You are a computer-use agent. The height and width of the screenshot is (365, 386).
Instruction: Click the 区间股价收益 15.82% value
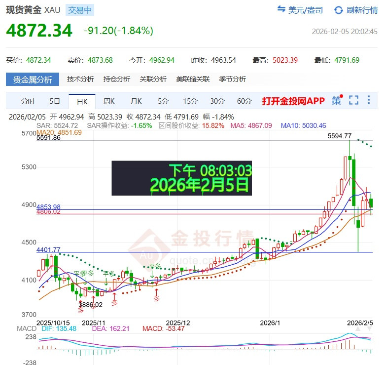(x=213, y=125)
